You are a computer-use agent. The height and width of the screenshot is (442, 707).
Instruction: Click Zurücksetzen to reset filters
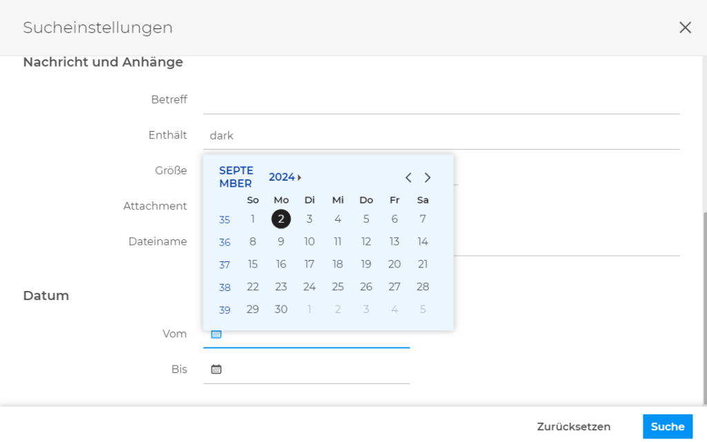[573, 427]
